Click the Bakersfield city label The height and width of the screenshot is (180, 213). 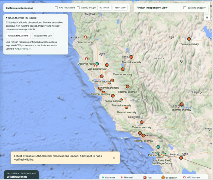click(x=134, y=117)
